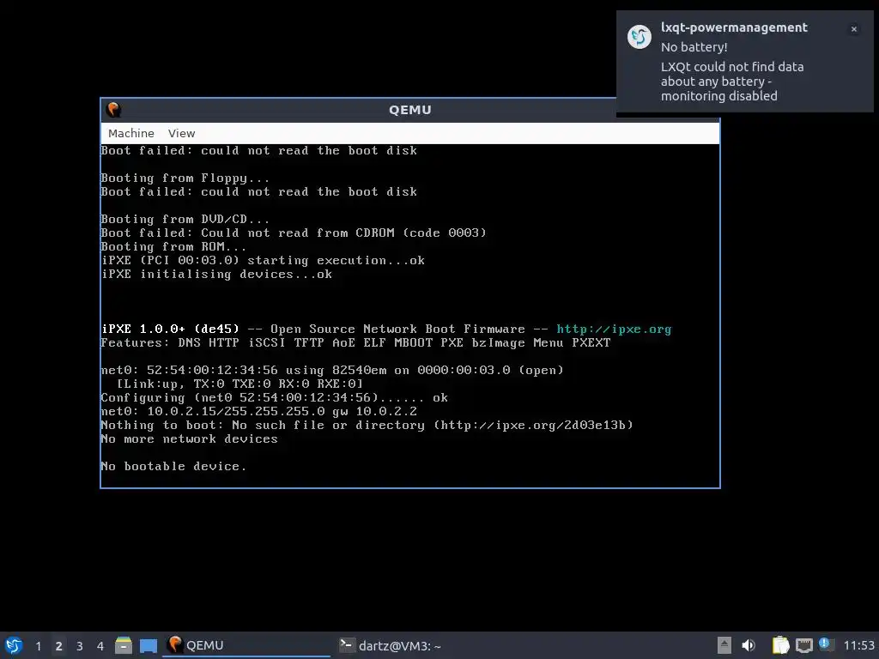
Task: Switch to desktop 2
Action: point(59,646)
